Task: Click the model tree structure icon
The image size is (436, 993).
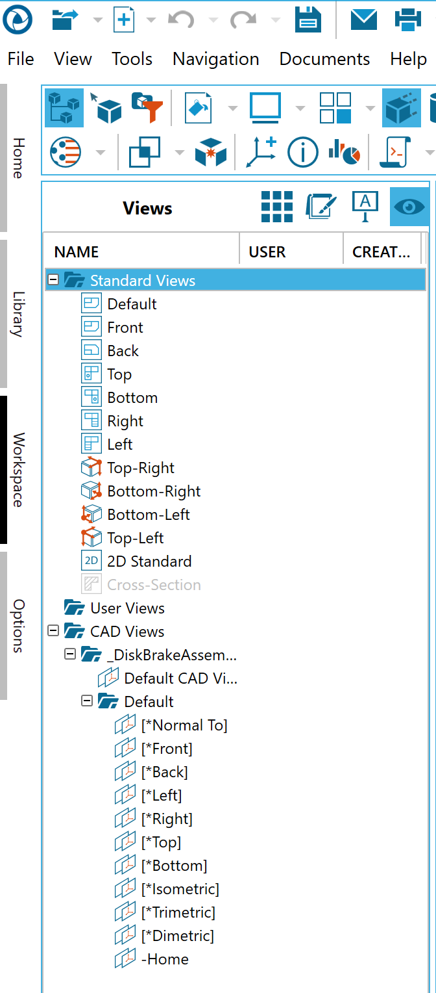Action: tap(64, 107)
